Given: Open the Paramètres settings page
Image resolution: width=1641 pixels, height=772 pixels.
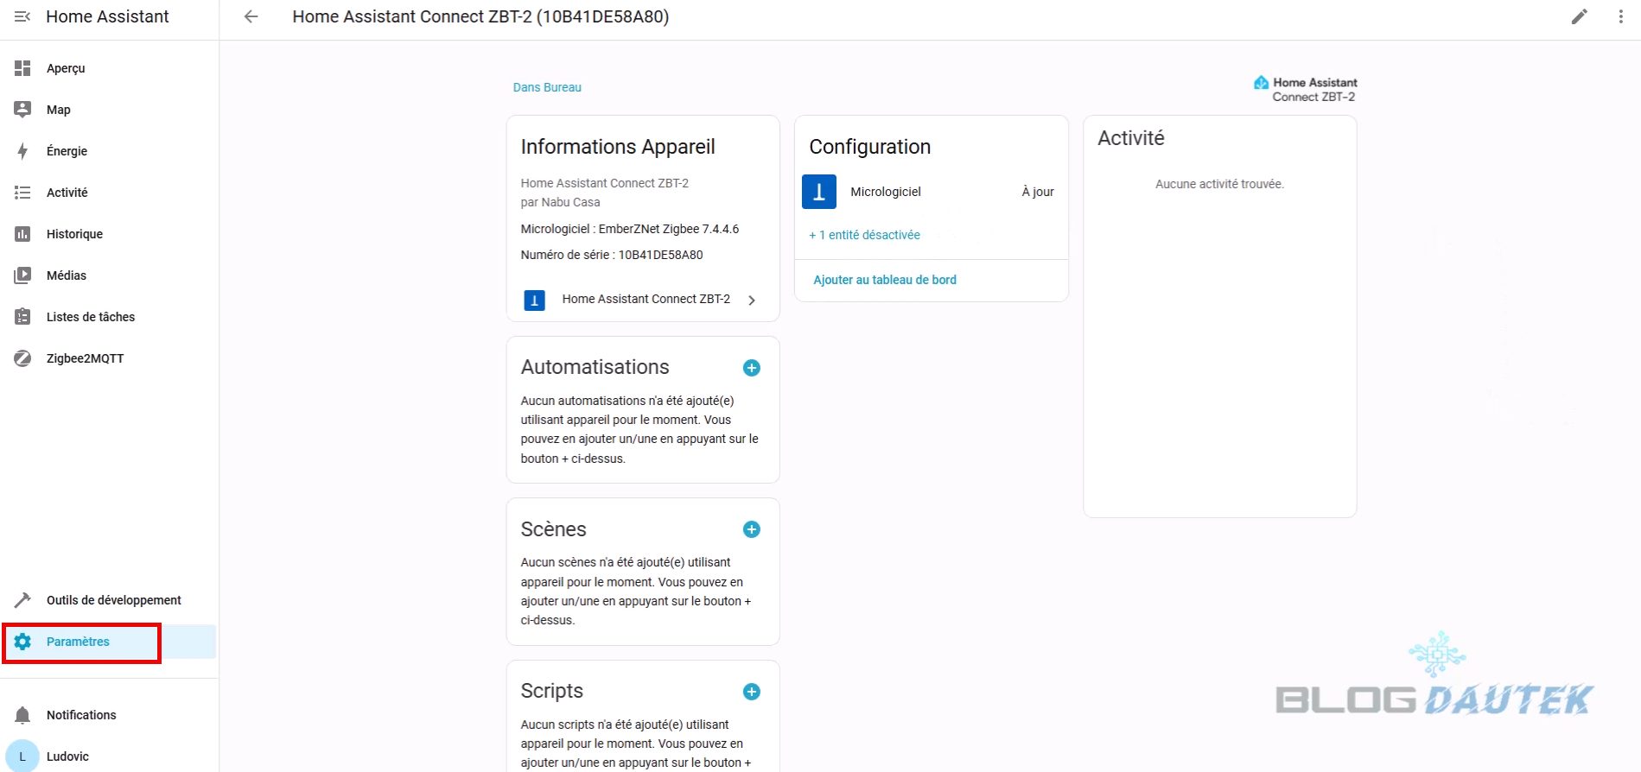Looking at the screenshot, I should coord(78,642).
